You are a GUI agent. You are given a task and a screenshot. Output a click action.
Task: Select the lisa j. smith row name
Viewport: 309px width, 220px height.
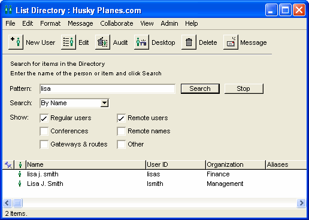(x=43, y=174)
